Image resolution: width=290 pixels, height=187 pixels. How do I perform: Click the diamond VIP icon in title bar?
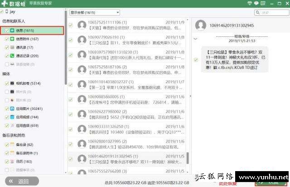(x=250, y=3)
